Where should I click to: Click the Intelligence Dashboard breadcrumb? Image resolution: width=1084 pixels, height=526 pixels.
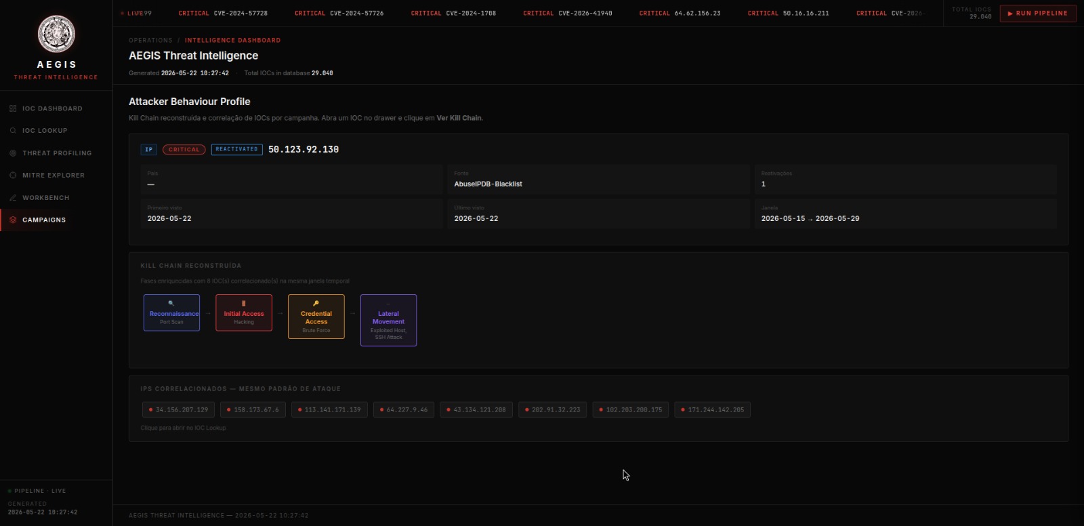[x=232, y=41]
